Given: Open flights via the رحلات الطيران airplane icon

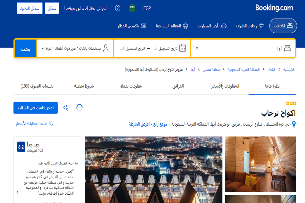Looking at the screenshot, I should 262,26.
